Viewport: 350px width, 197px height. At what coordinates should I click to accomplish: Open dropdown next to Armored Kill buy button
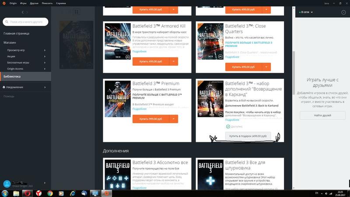point(174,61)
